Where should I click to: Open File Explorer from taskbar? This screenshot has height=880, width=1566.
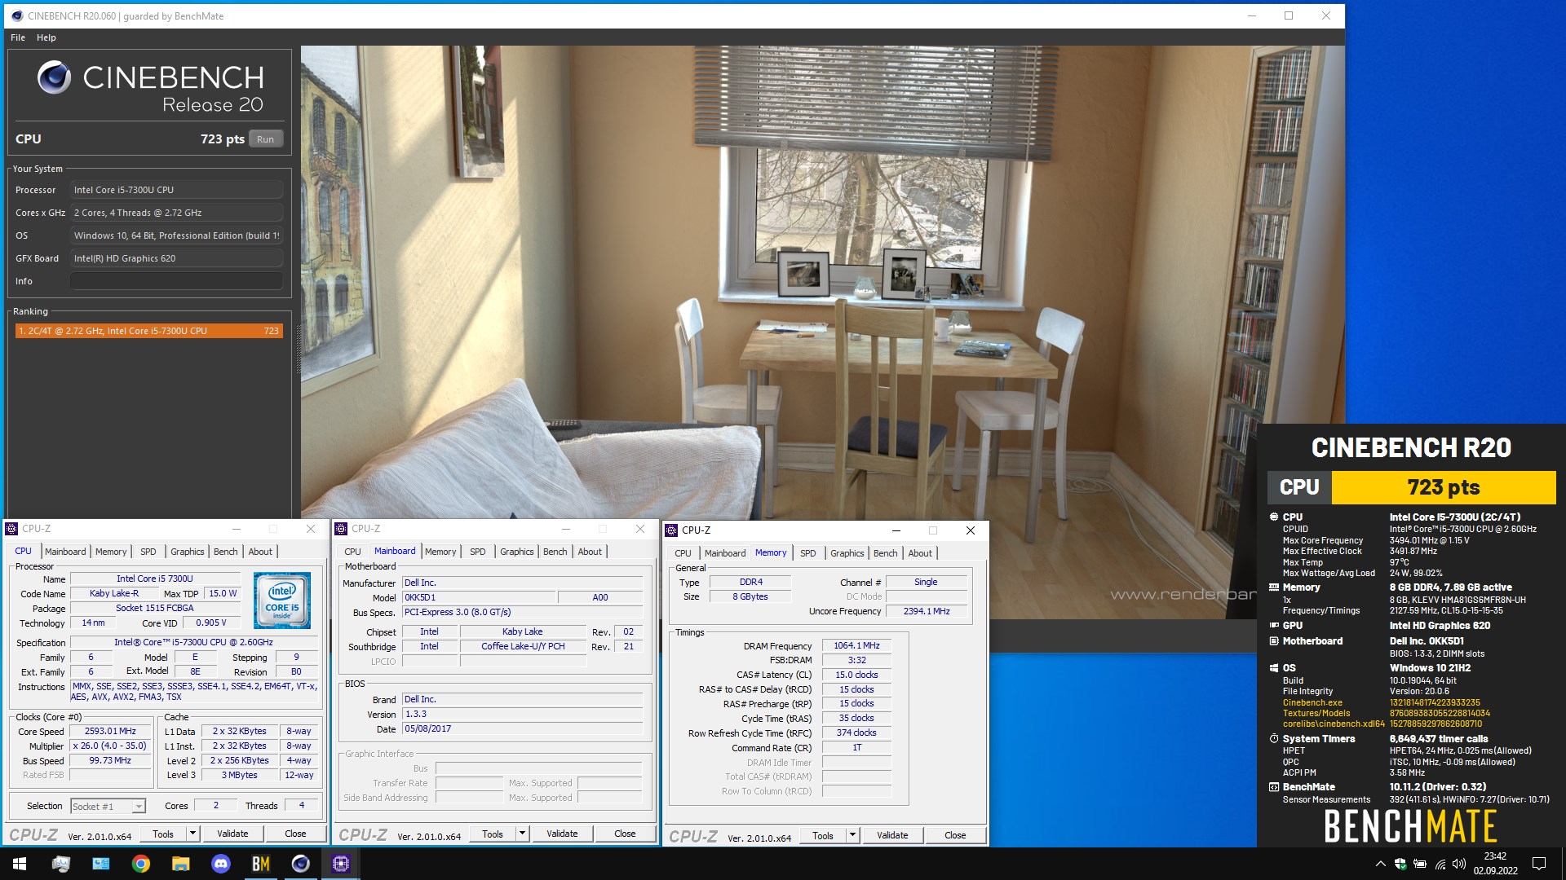click(x=181, y=864)
